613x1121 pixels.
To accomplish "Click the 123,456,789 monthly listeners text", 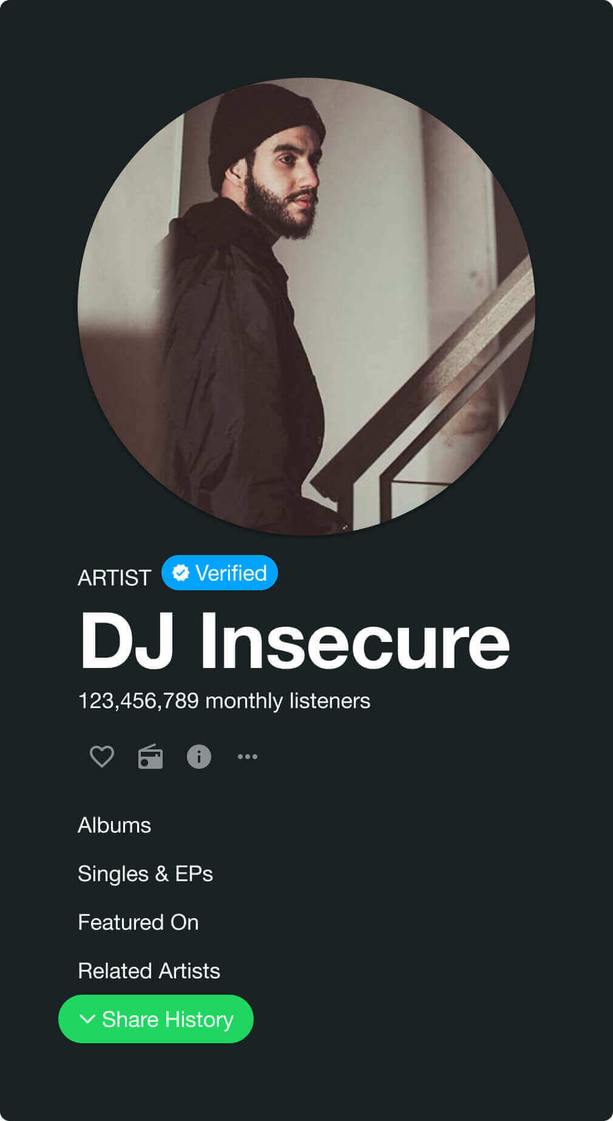I will coord(225,701).
